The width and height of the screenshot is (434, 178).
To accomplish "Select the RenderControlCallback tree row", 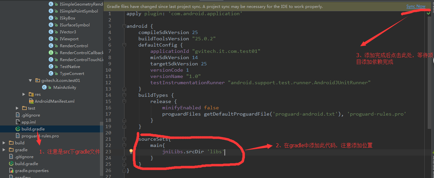I will (52, 53).
